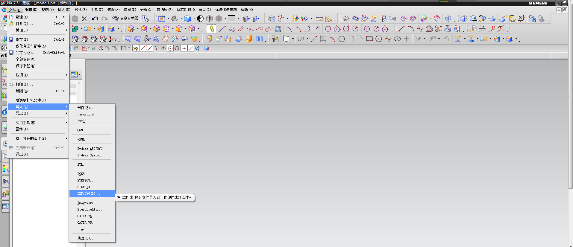The width and height of the screenshot is (573, 247).
Task: Select the Polygon hexagon sketch tool
Action: (x=379, y=39)
